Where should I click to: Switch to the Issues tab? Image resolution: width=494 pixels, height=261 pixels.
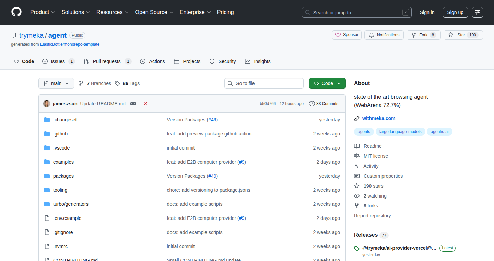coord(58,61)
